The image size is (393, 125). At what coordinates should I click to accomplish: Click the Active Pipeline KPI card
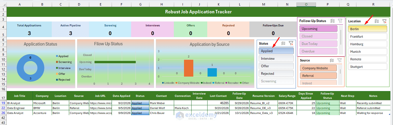(x=70, y=29)
